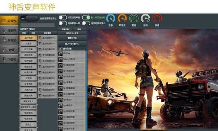218x131 pixels.
Task: Select the 主持效果(01) preset icon
Action: point(40,38)
